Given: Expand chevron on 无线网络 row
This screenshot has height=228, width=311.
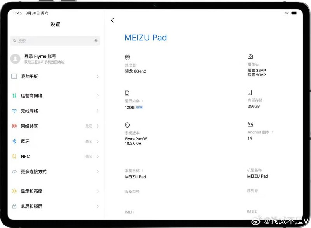Looking at the screenshot, I should tap(98, 111).
